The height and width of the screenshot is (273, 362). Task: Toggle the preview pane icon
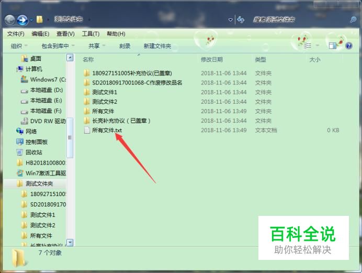[x=333, y=46]
